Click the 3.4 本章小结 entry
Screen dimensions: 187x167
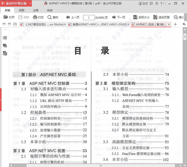136,160
